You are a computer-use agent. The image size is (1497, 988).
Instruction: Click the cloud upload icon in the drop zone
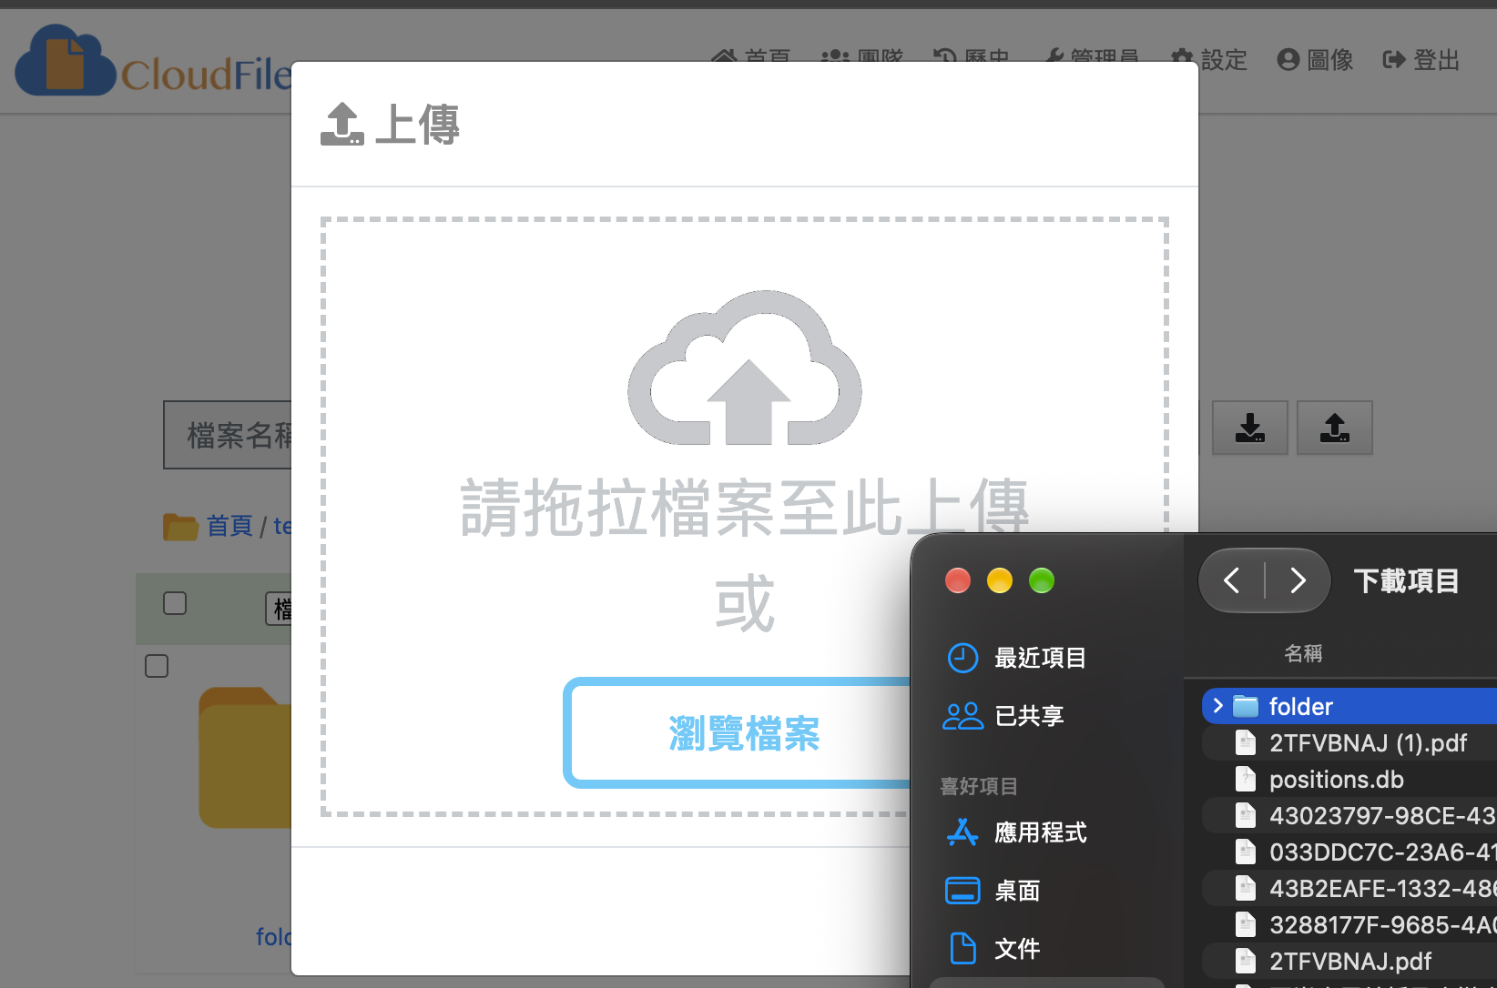pyautogui.click(x=745, y=368)
